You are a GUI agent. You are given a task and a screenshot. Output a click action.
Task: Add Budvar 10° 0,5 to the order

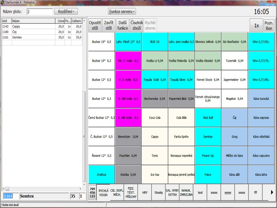coord(101,42)
